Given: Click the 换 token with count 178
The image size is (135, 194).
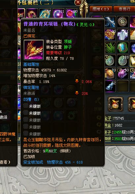Looking at the screenshot, I should (x=123, y=60).
